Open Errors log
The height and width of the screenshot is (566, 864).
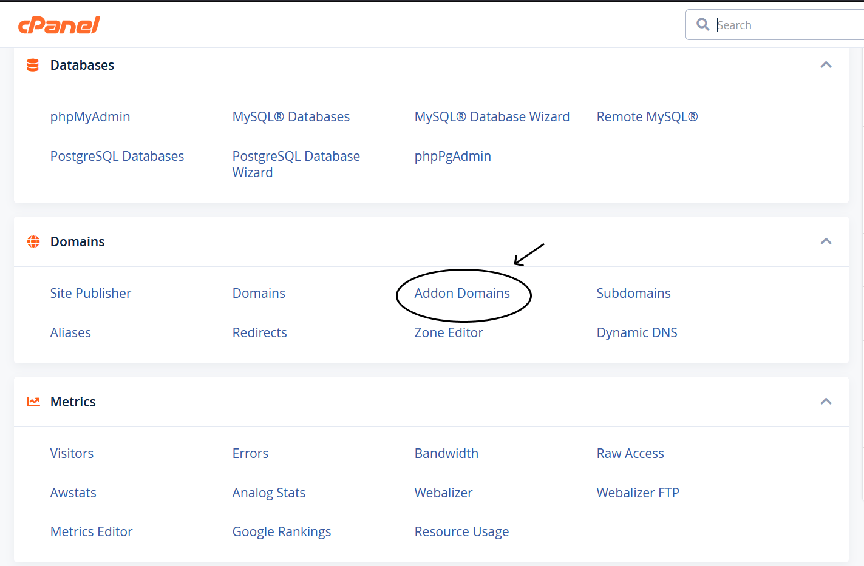pos(250,453)
